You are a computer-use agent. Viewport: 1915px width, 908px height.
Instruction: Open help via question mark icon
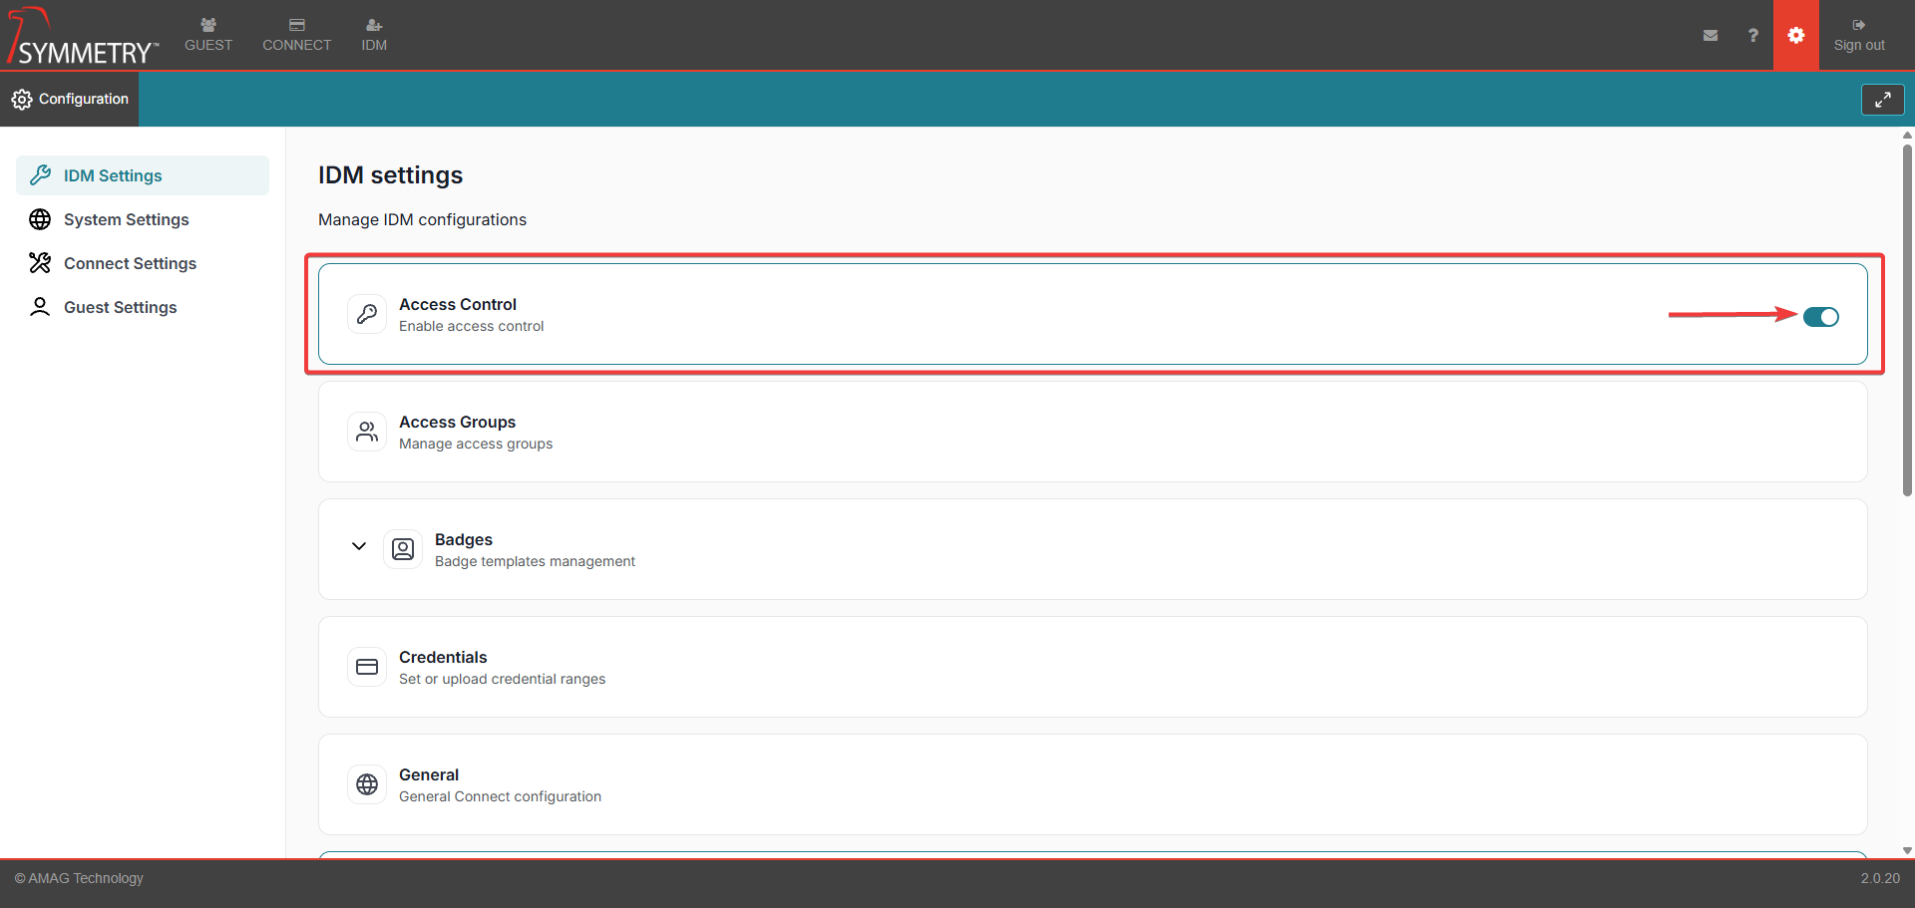click(1752, 35)
